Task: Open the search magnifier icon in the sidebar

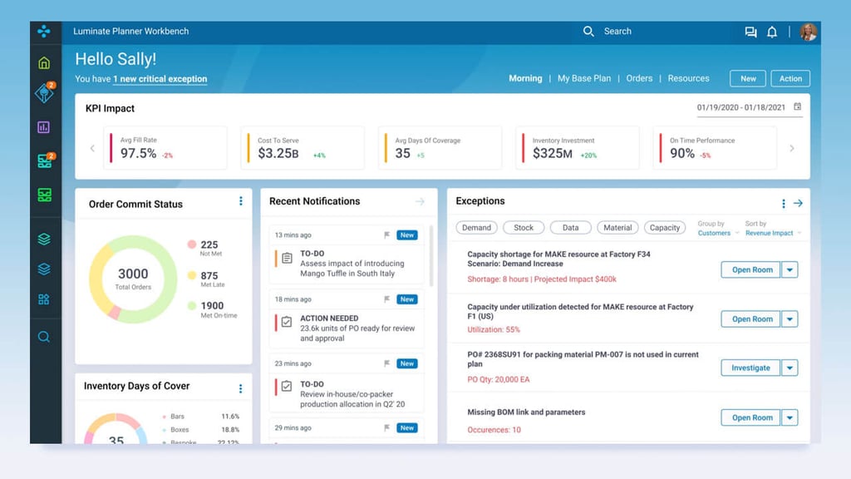Action: coord(44,336)
